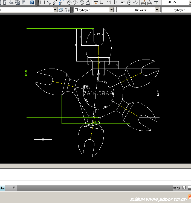Click in the command line input area
The width and height of the screenshot is (191, 203).
click(95, 175)
